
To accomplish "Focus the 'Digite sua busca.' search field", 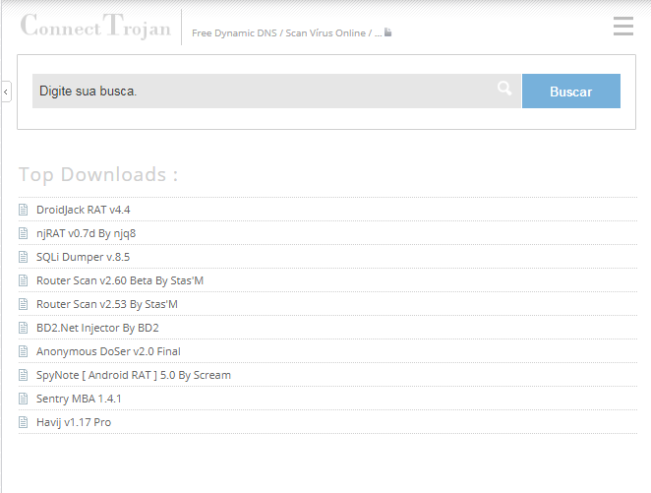I will [x=276, y=91].
